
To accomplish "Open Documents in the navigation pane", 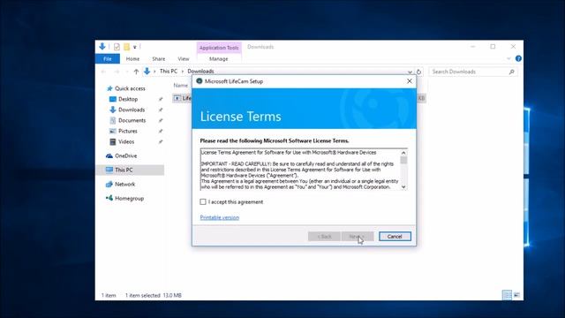I will (x=132, y=120).
